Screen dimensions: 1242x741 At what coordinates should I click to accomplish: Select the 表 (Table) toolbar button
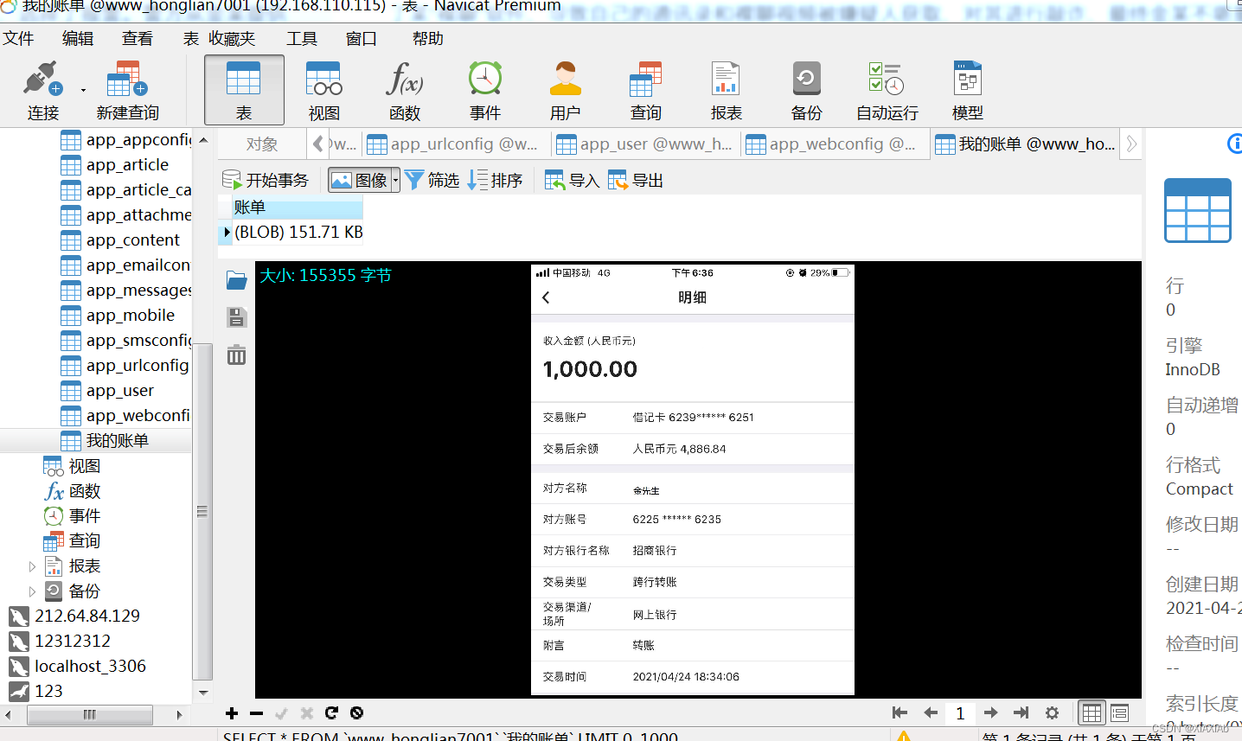[x=244, y=91]
